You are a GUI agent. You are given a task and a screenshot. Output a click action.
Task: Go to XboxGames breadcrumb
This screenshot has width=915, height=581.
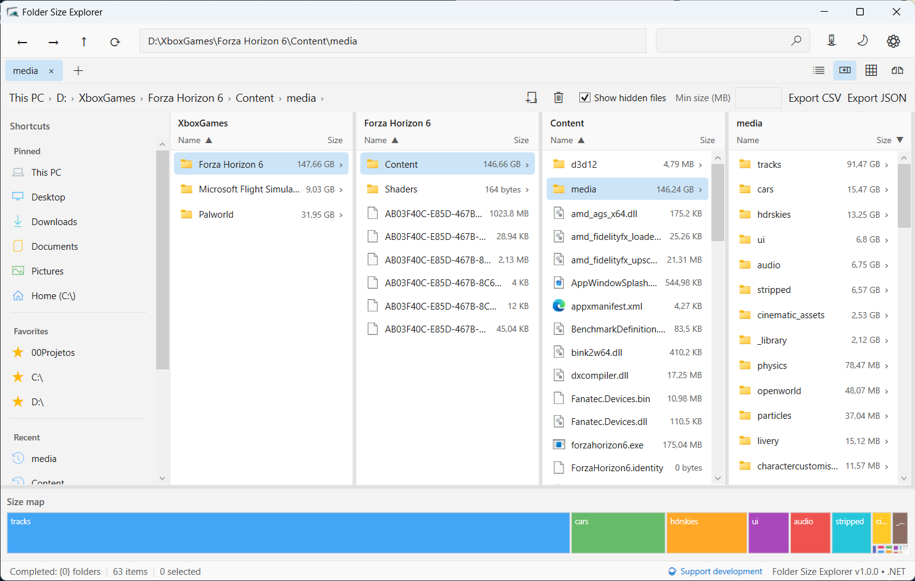[x=107, y=98]
